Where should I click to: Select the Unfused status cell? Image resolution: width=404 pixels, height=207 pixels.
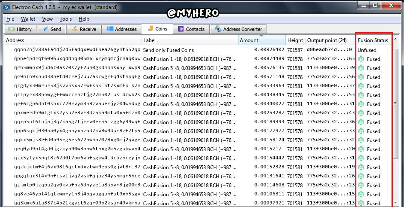coord(367,50)
